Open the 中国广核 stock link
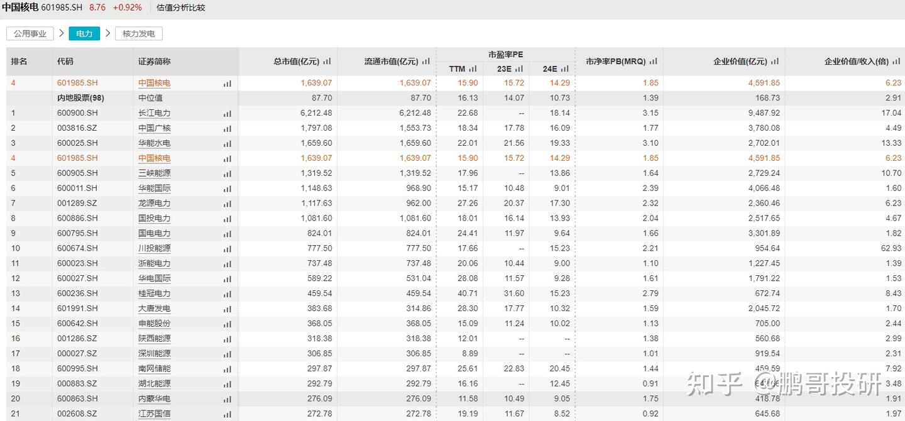The width and height of the screenshot is (905, 421). [154, 128]
